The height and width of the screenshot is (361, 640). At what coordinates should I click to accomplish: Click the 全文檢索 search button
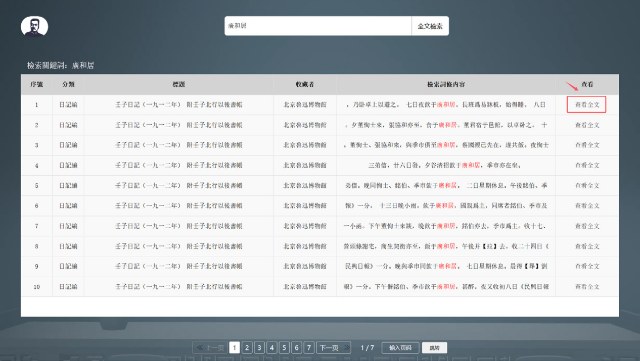tap(430, 26)
